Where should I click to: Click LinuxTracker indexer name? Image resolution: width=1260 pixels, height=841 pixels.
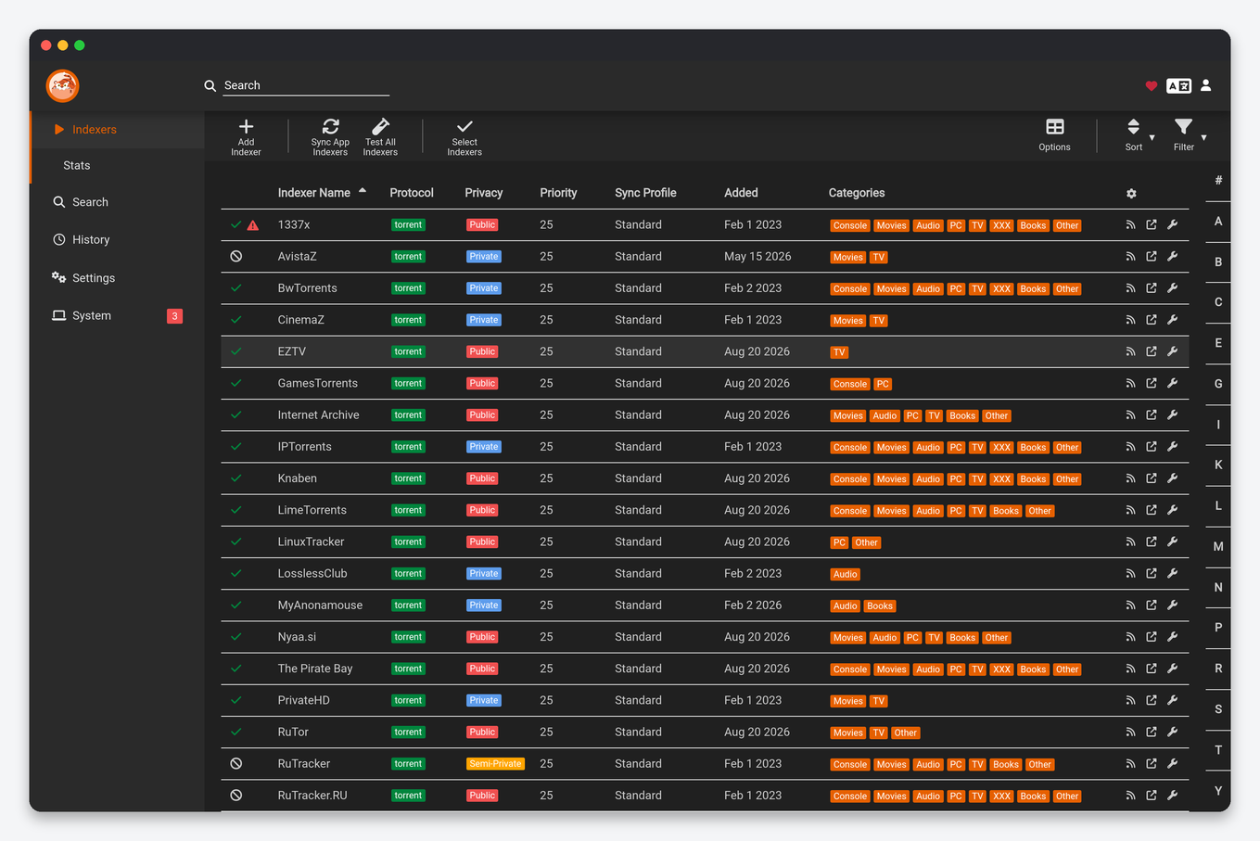point(311,542)
